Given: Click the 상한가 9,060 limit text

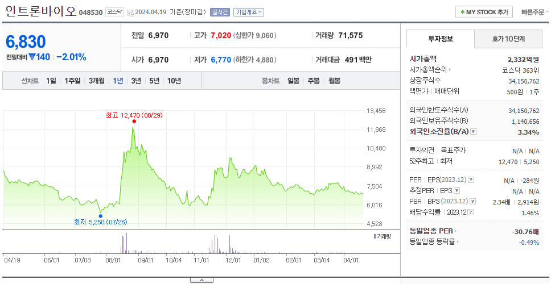Looking at the screenshot, I should [x=255, y=35].
